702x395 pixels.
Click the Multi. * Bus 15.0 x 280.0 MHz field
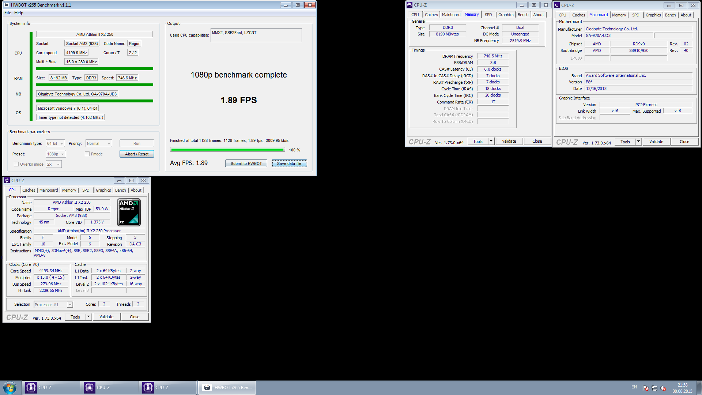(x=81, y=62)
